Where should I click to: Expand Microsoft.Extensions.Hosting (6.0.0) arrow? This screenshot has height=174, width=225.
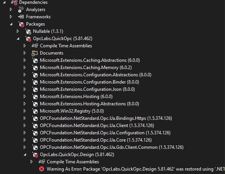[25, 97]
